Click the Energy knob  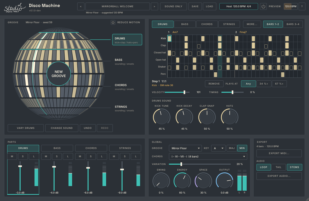182,181
